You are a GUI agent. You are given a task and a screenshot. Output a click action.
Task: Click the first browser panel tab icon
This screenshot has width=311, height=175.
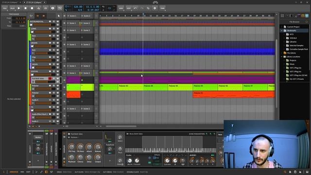tap(282, 16)
